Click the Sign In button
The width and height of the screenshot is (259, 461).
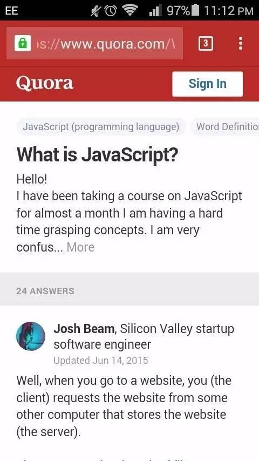[208, 84]
